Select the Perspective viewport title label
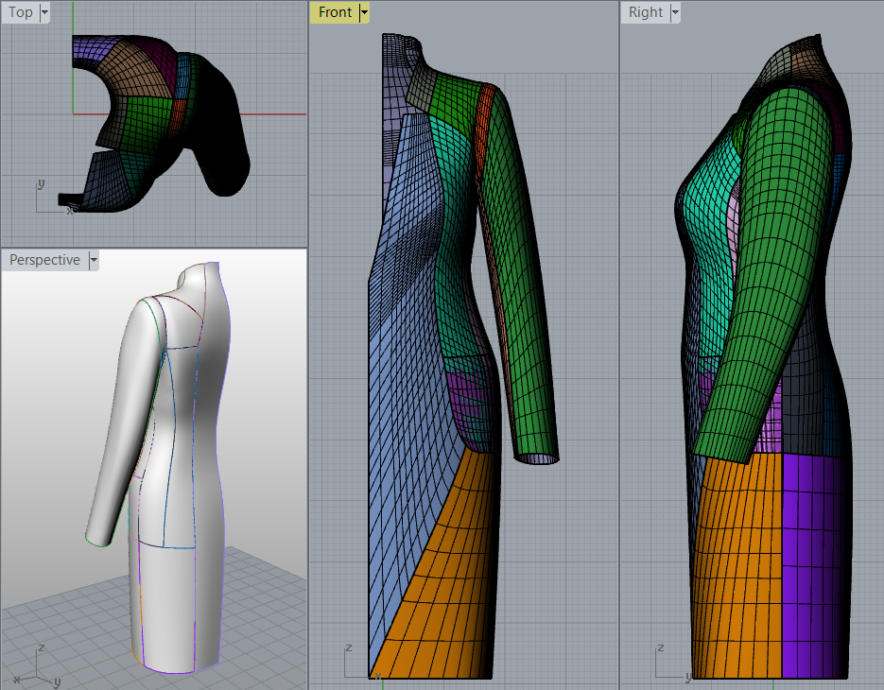 coord(44,260)
